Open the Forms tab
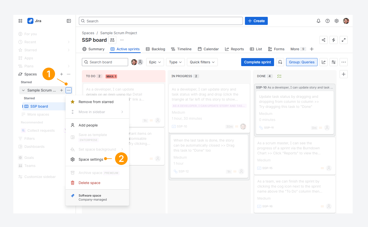This screenshot has height=227, width=368. [x=276, y=49]
